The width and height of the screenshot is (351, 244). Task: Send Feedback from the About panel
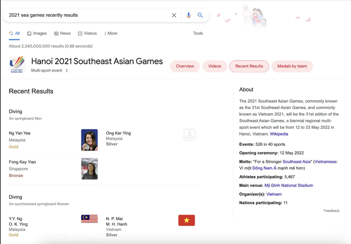(331, 210)
